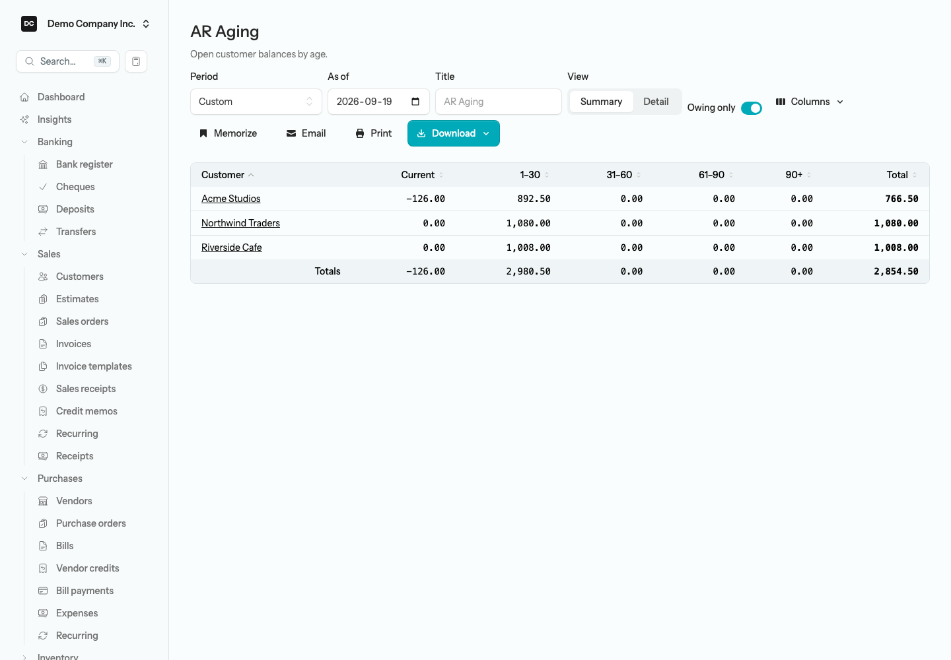Open Invoices in the sidebar
The image size is (951, 660).
(x=73, y=344)
